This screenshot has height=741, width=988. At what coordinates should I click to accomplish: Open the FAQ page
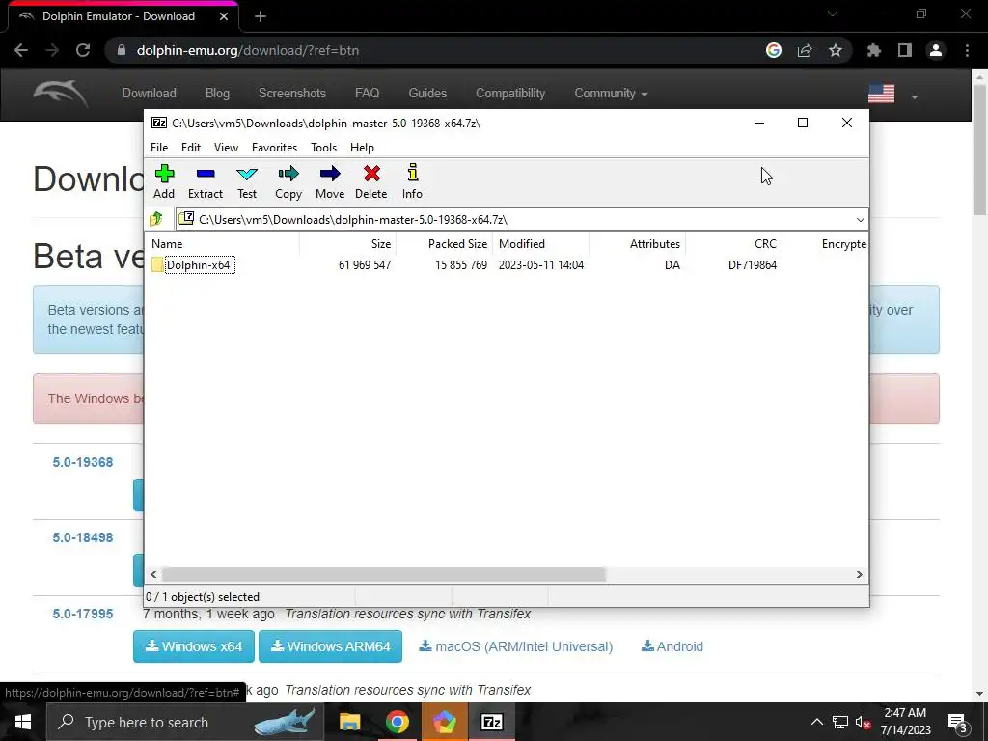click(368, 94)
